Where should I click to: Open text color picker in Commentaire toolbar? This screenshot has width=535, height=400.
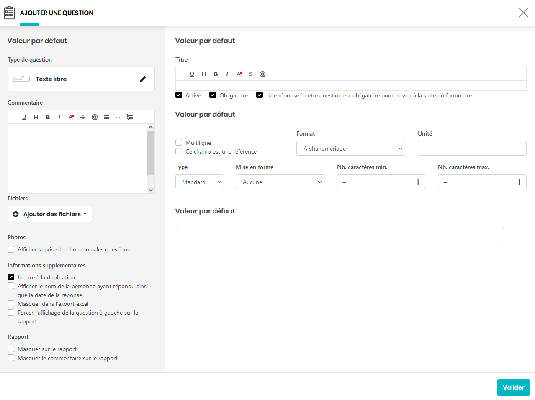[71, 117]
